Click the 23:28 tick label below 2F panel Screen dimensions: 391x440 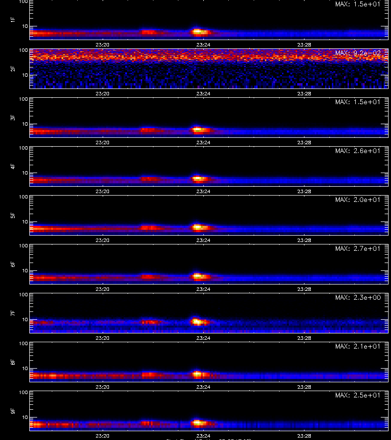pyautogui.click(x=304, y=93)
